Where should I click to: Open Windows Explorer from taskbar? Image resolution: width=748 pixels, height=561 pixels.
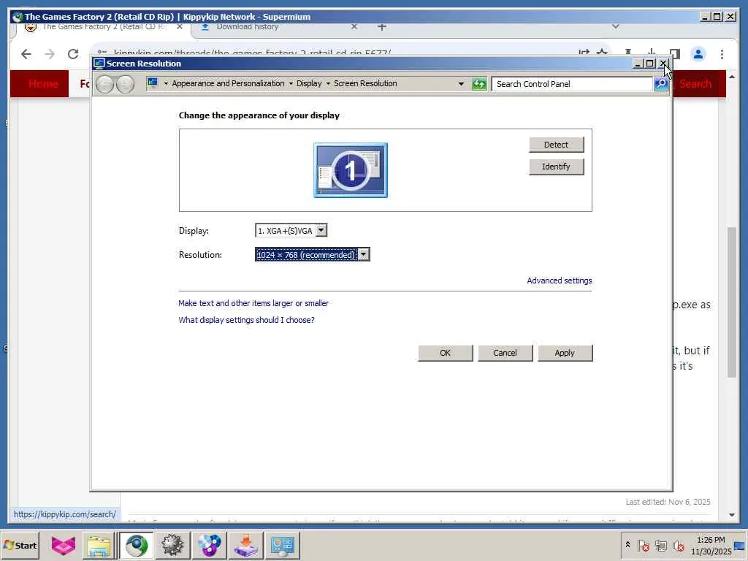pyautogui.click(x=99, y=545)
